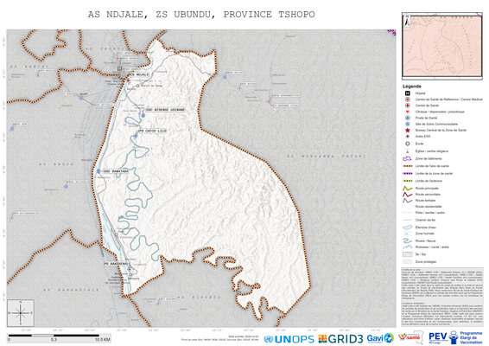Image resolution: width=489 pixels, height=346 pixels.
Task: Click the Etendue d'eau legend symbol
Action: pyautogui.click(x=407, y=227)
